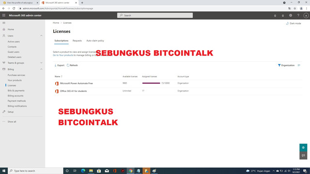Switch to Auto-claim policy tab

(95, 41)
